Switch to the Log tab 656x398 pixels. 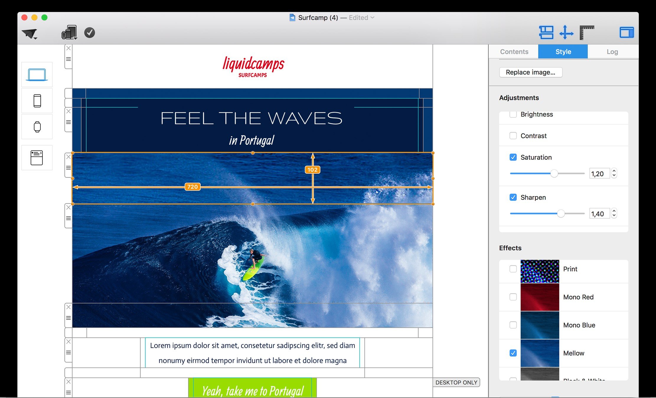612,52
